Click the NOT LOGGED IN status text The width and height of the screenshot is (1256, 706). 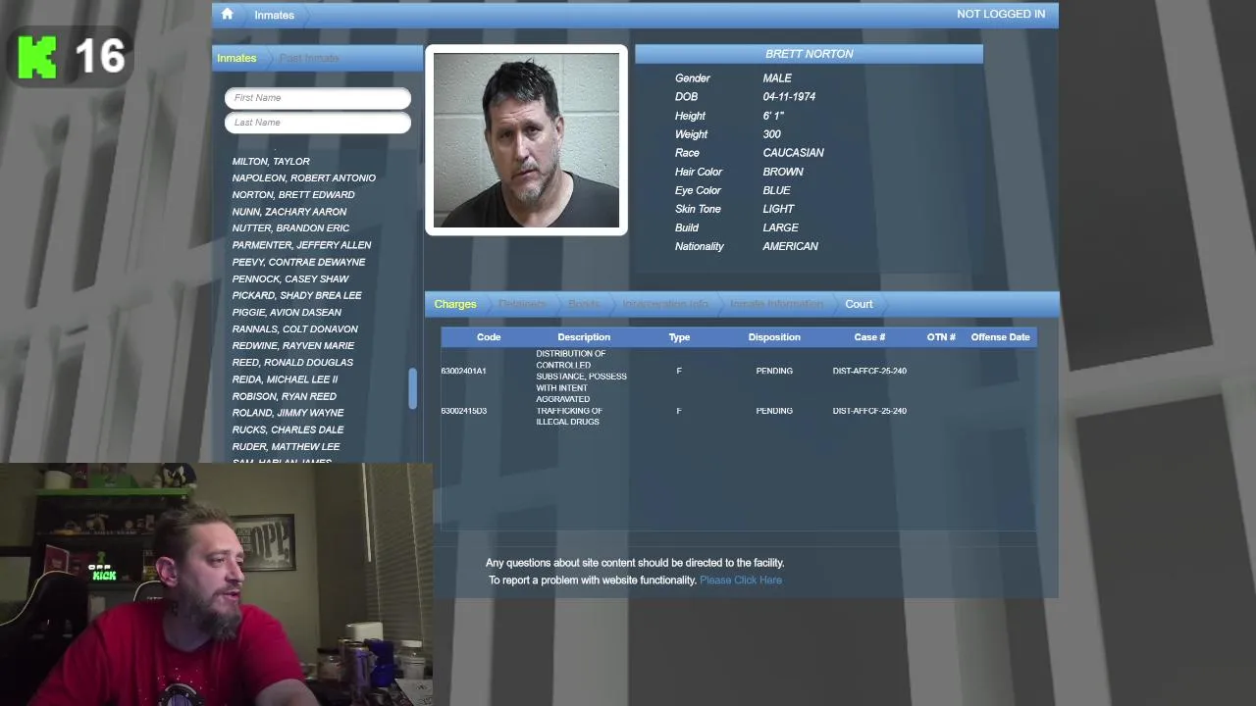pos(1001,14)
